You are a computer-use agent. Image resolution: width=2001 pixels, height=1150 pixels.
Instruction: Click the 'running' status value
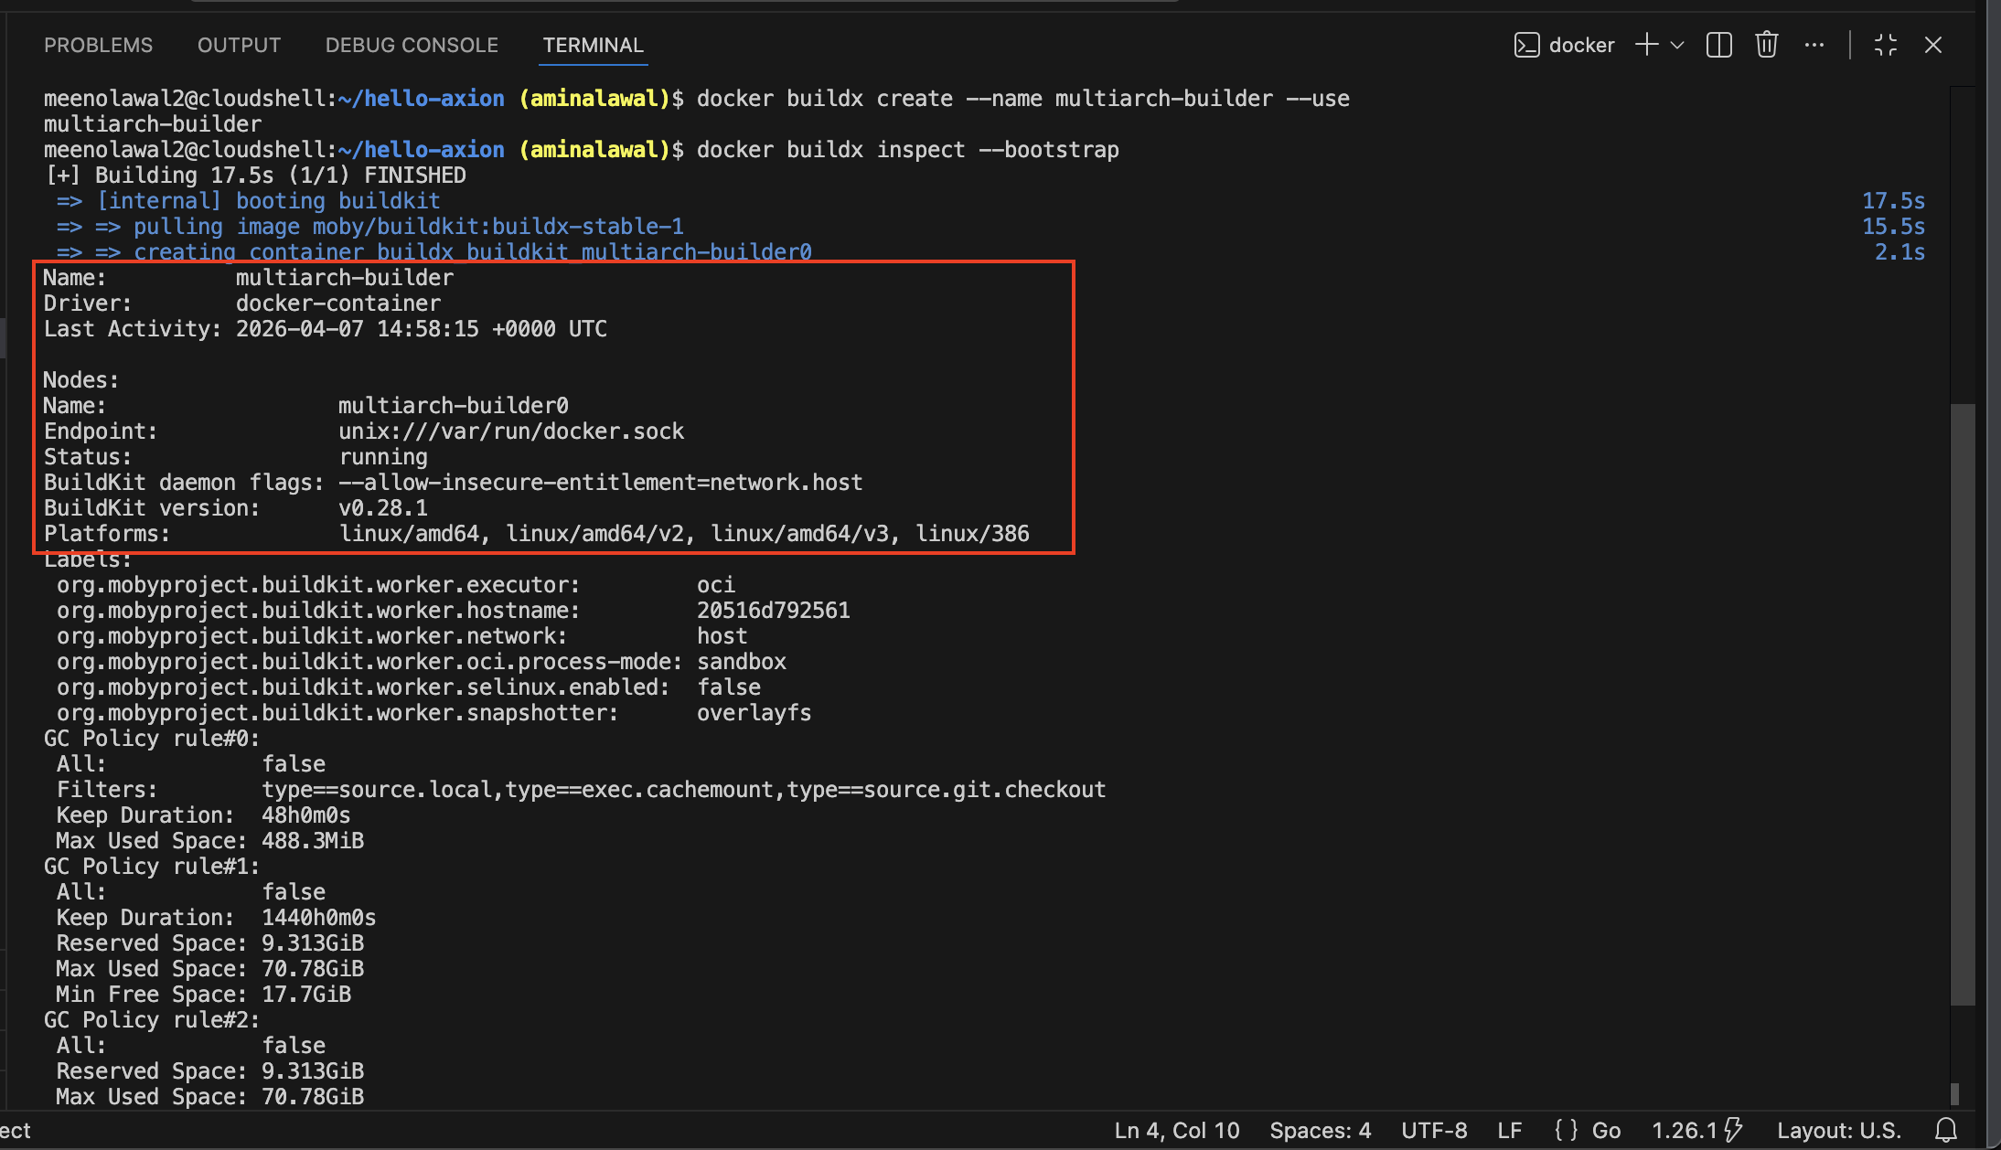click(383, 457)
